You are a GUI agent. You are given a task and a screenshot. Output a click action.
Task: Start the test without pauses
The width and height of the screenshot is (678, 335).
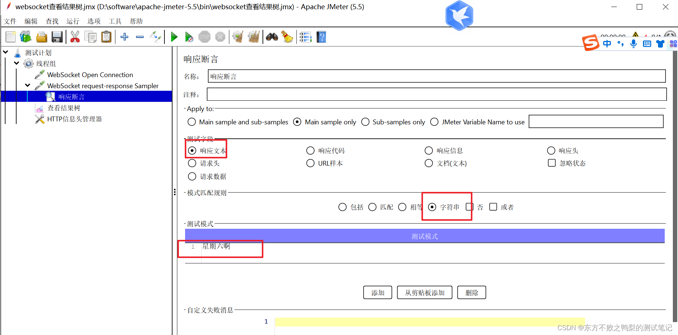tap(189, 37)
